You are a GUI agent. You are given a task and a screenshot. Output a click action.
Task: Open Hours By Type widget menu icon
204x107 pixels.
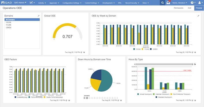point(195,100)
